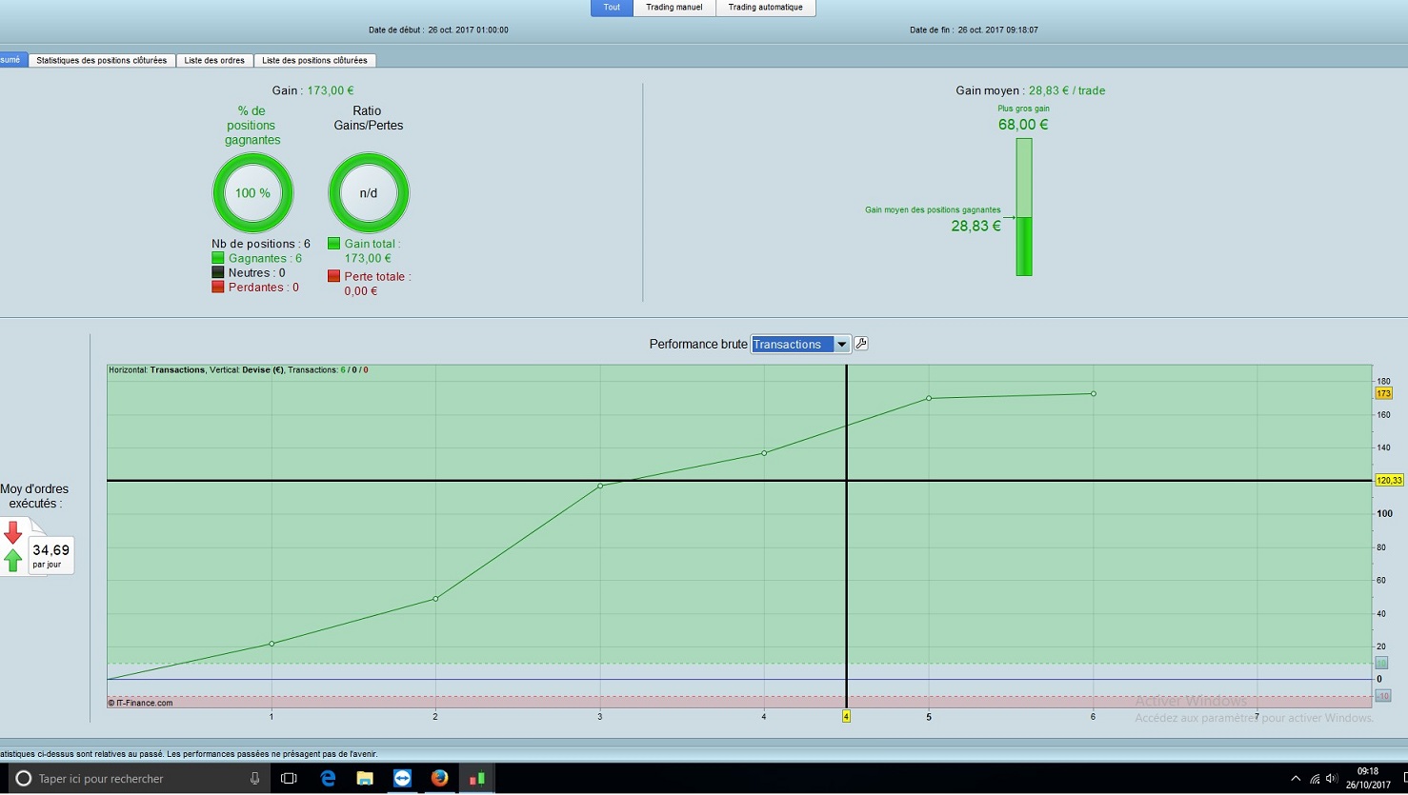Screen dimensions: 1408x795
Task: Click the red Perdantes legend square
Action: [x=218, y=287]
